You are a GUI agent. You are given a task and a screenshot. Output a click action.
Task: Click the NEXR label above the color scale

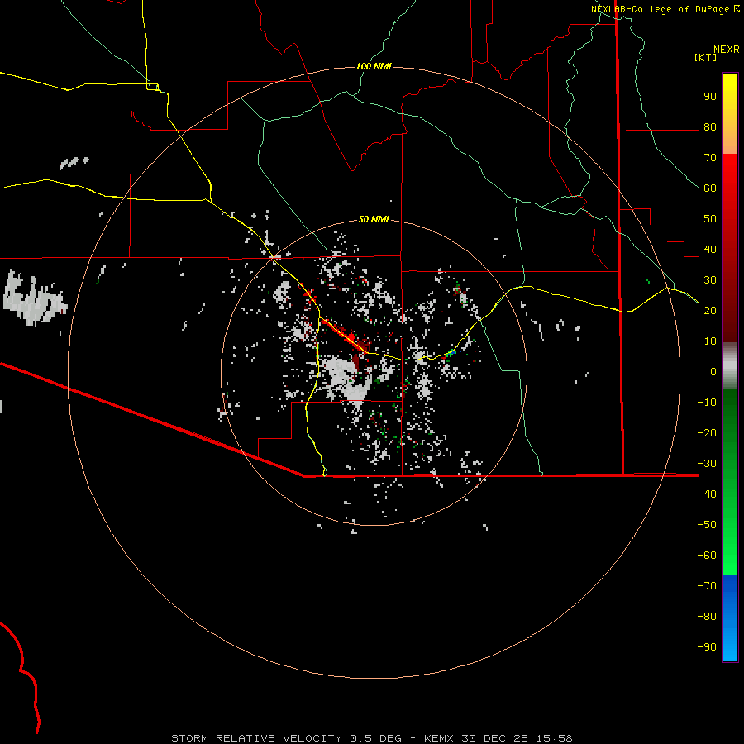point(727,50)
